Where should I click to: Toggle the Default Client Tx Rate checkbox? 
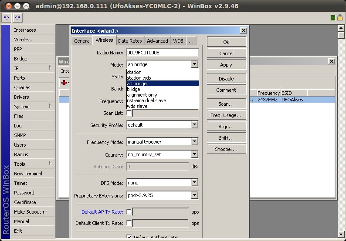click(129, 223)
